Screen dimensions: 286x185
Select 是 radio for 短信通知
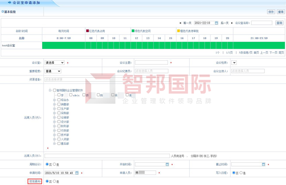click(x=54, y=181)
